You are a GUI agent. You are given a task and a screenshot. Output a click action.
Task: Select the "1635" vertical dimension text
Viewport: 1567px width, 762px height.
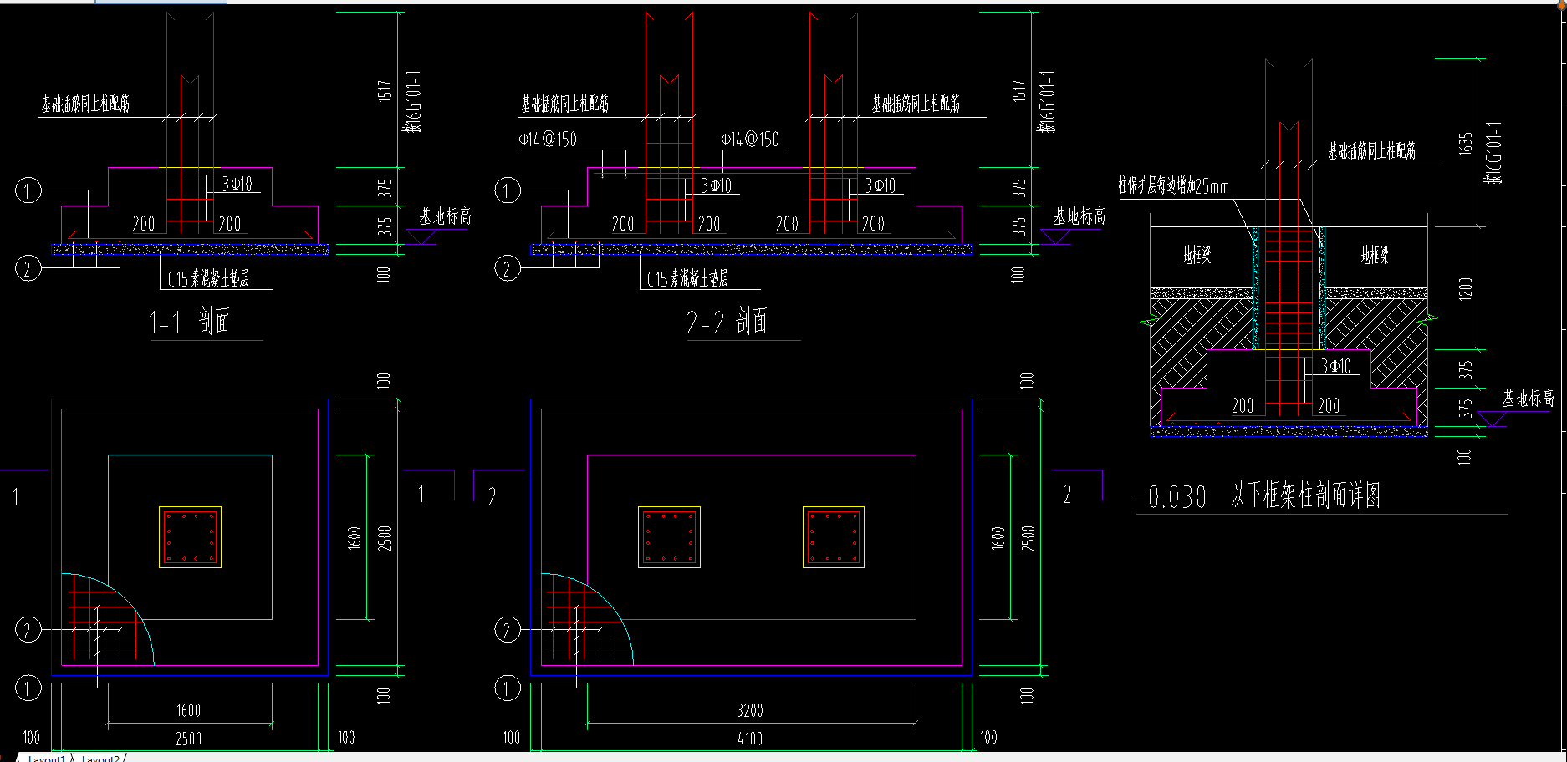[x=1465, y=143]
